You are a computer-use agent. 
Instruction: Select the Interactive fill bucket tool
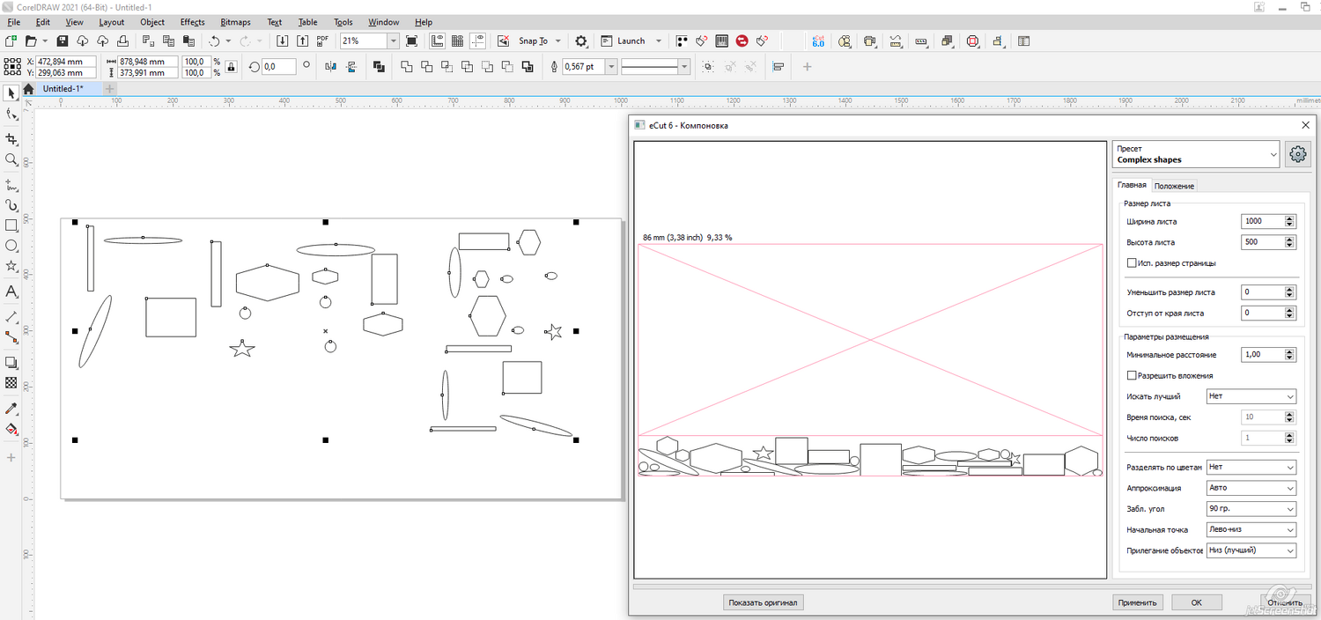pos(11,430)
